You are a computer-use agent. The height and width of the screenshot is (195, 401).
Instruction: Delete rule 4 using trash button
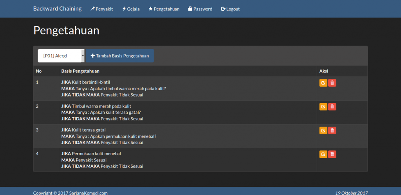tap(332, 154)
